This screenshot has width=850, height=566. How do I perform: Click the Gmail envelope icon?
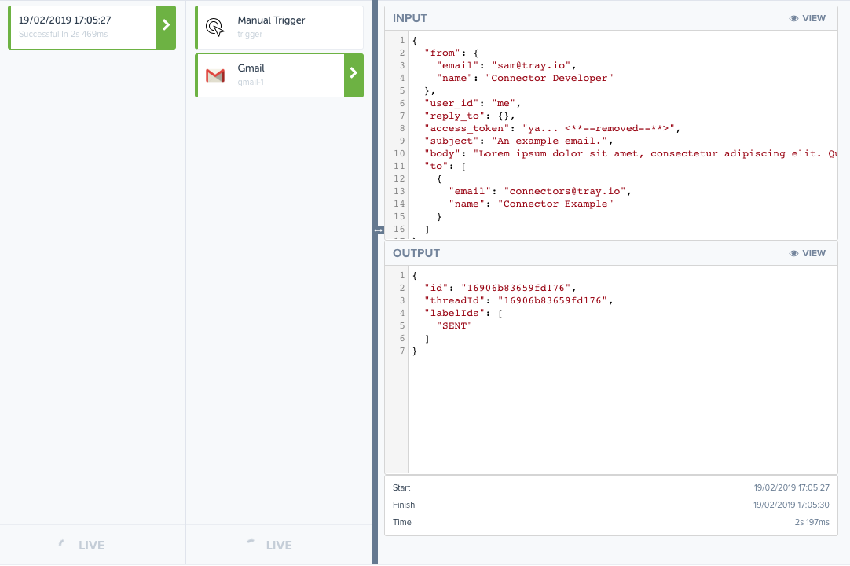click(215, 75)
